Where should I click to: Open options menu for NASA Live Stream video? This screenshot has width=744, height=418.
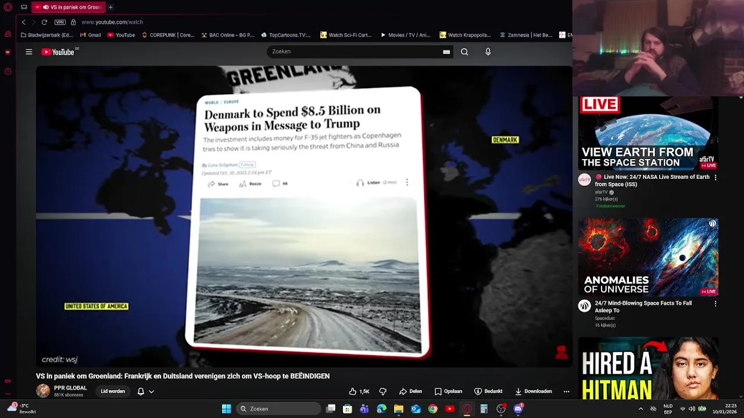(x=716, y=178)
